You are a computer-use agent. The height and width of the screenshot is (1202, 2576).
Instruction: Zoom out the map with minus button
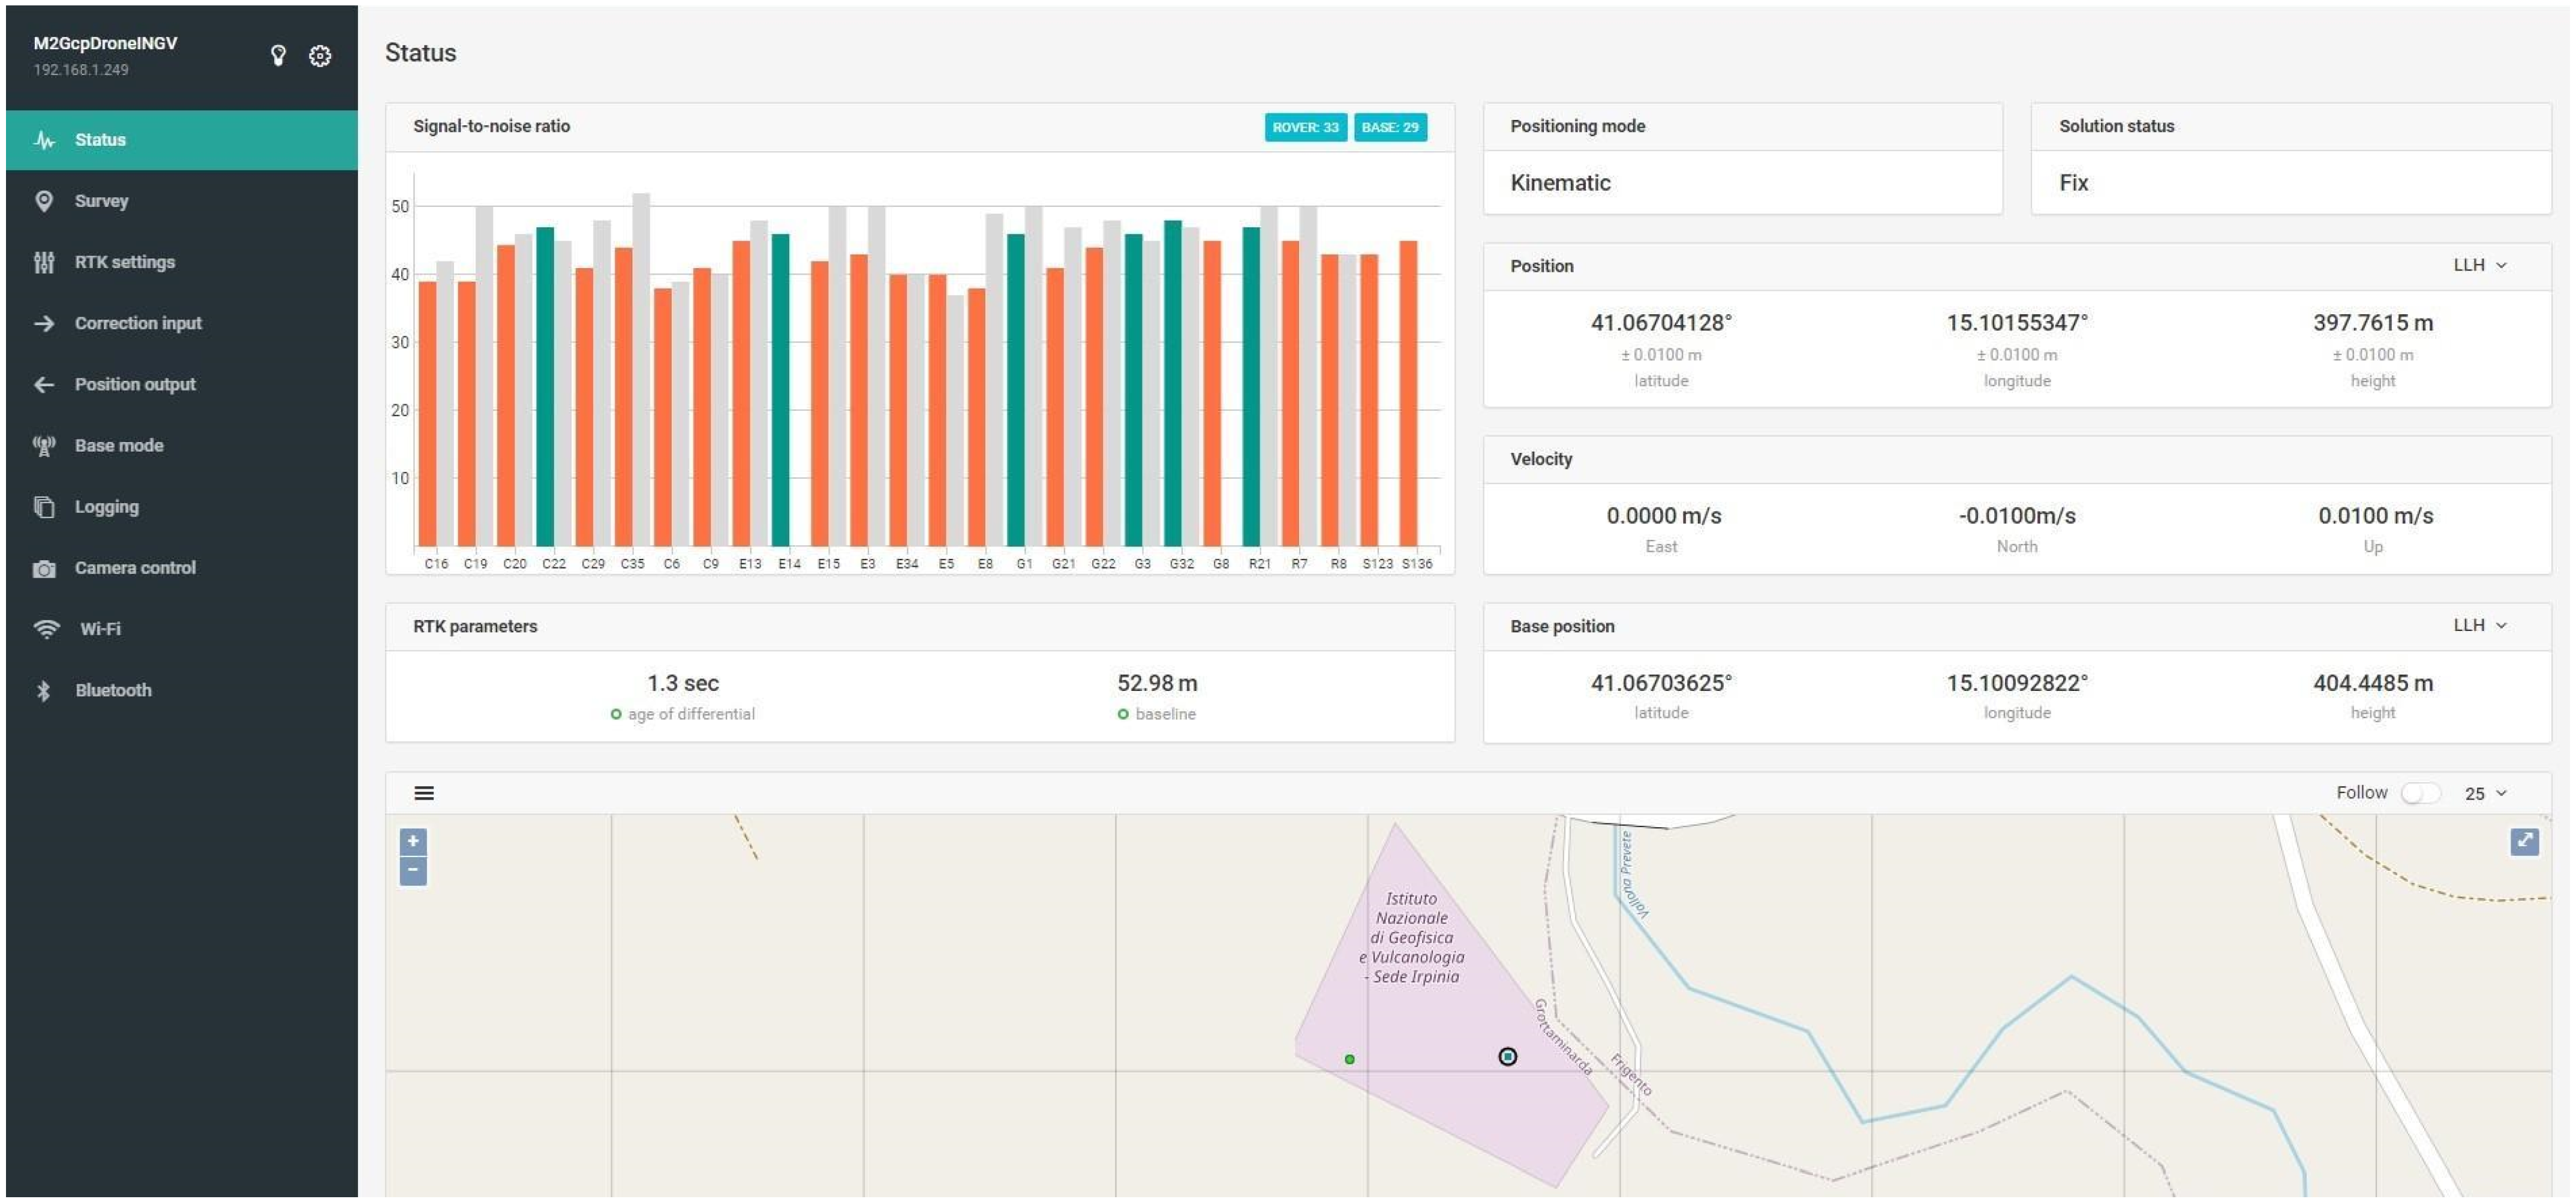tap(413, 870)
